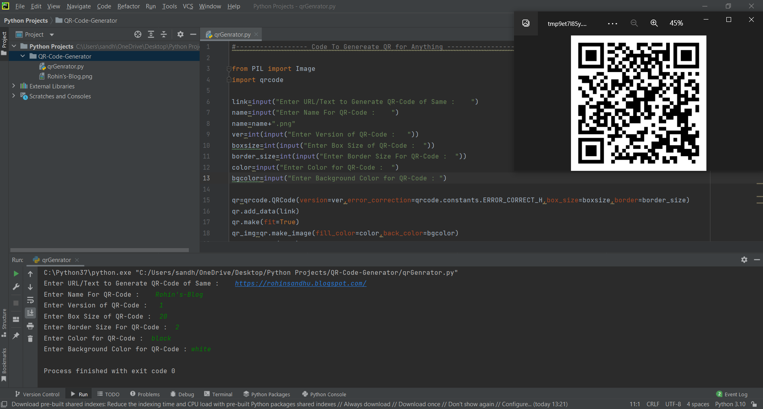Open the 4 spaces indent selector
Screen dimensions: 763x409
point(698,404)
